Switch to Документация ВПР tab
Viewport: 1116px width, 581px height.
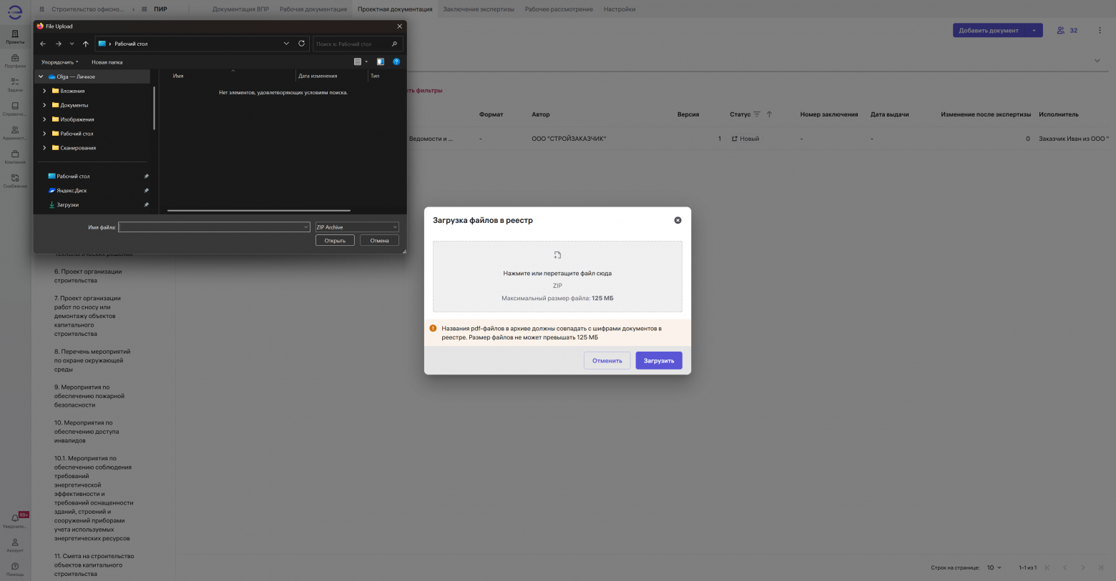[x=240, y=9]
